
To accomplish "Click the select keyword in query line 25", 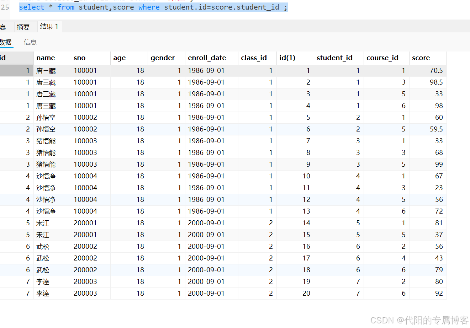I will tap(32, 7).
